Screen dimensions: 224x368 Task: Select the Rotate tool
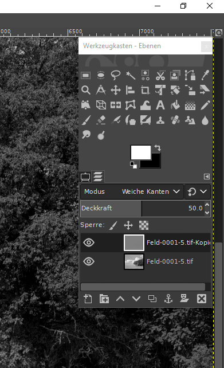tap(175, 90)
